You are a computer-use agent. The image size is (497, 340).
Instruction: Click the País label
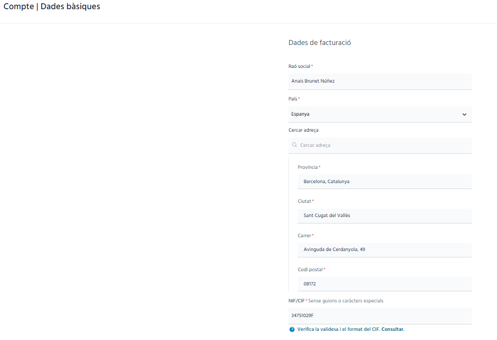pyautogui.click(x=293, y=99)
